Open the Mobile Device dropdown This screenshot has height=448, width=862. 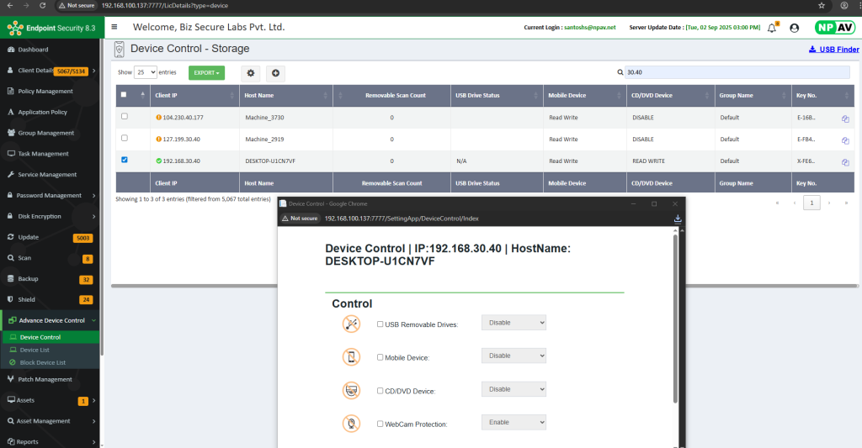coord(513,356)
